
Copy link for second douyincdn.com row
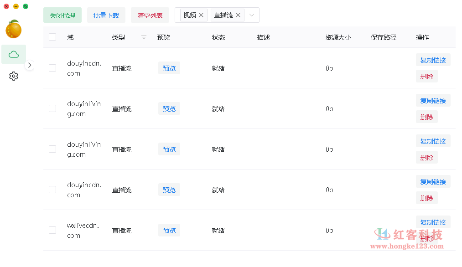[433, 182]
